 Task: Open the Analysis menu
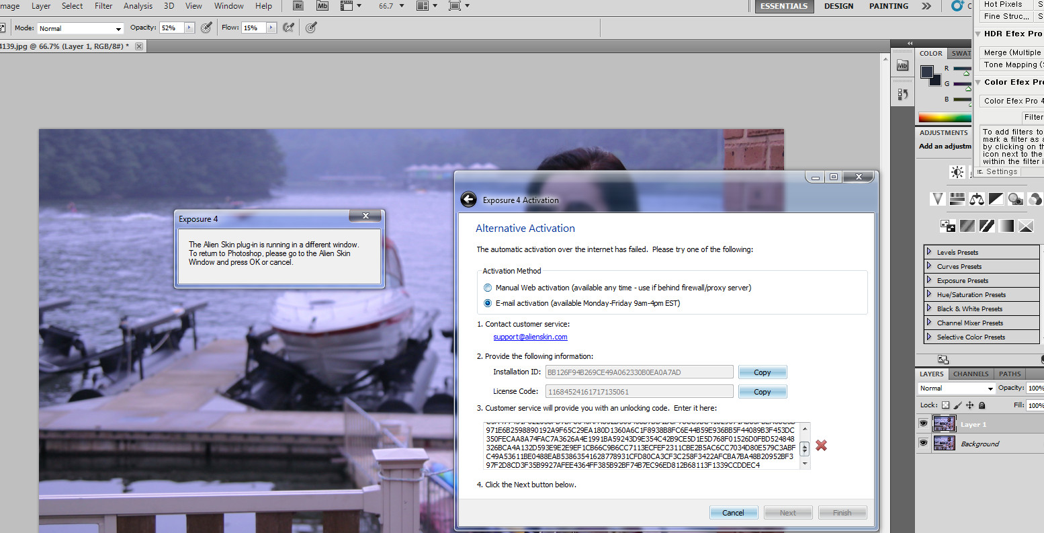coord(138,6)
